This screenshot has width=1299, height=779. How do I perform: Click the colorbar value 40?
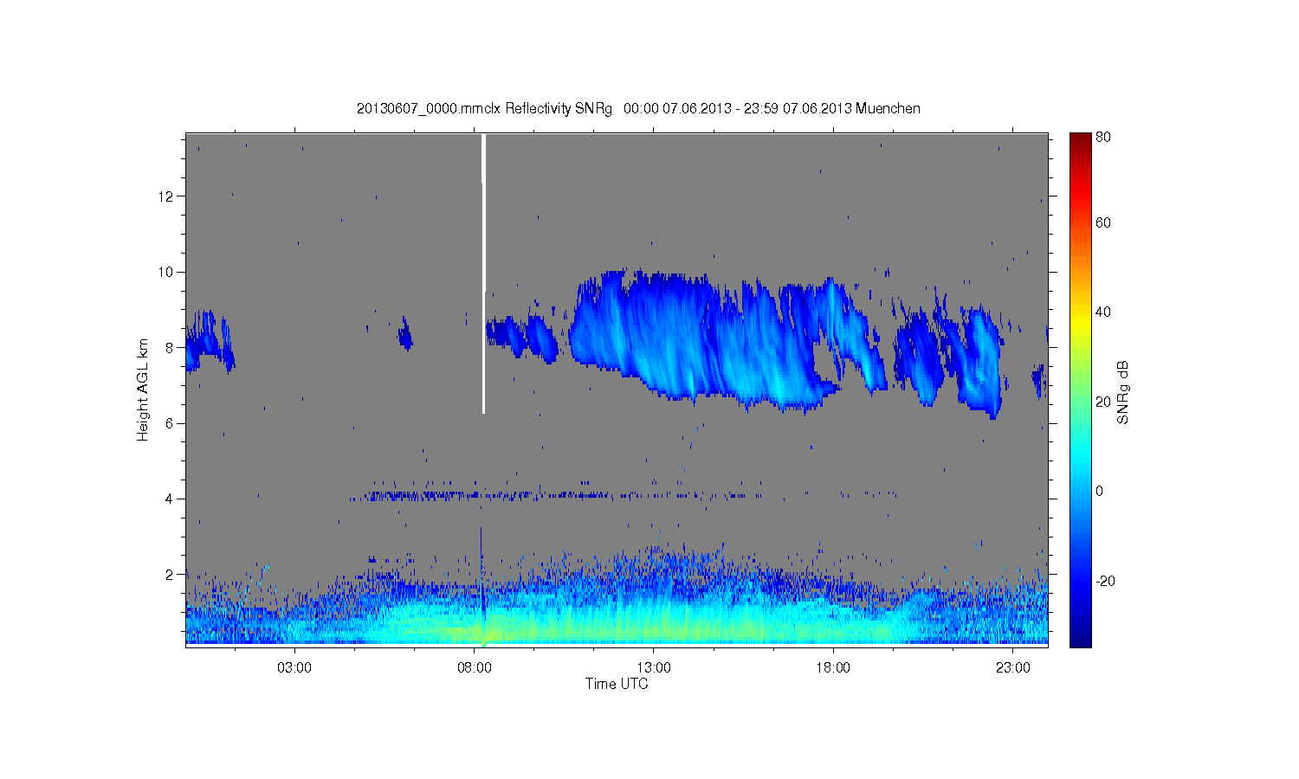pyautogui.click(x=1103, y=312)
